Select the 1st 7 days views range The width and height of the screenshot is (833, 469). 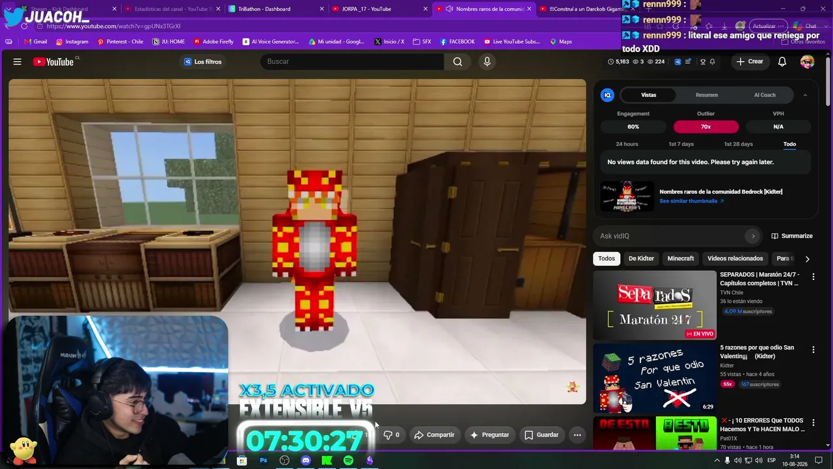coord(681,144)
